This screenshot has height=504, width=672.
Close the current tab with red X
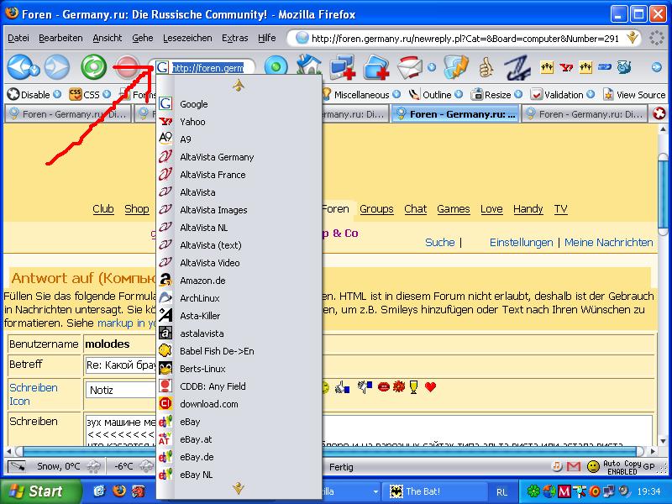(x=659, y=114)
